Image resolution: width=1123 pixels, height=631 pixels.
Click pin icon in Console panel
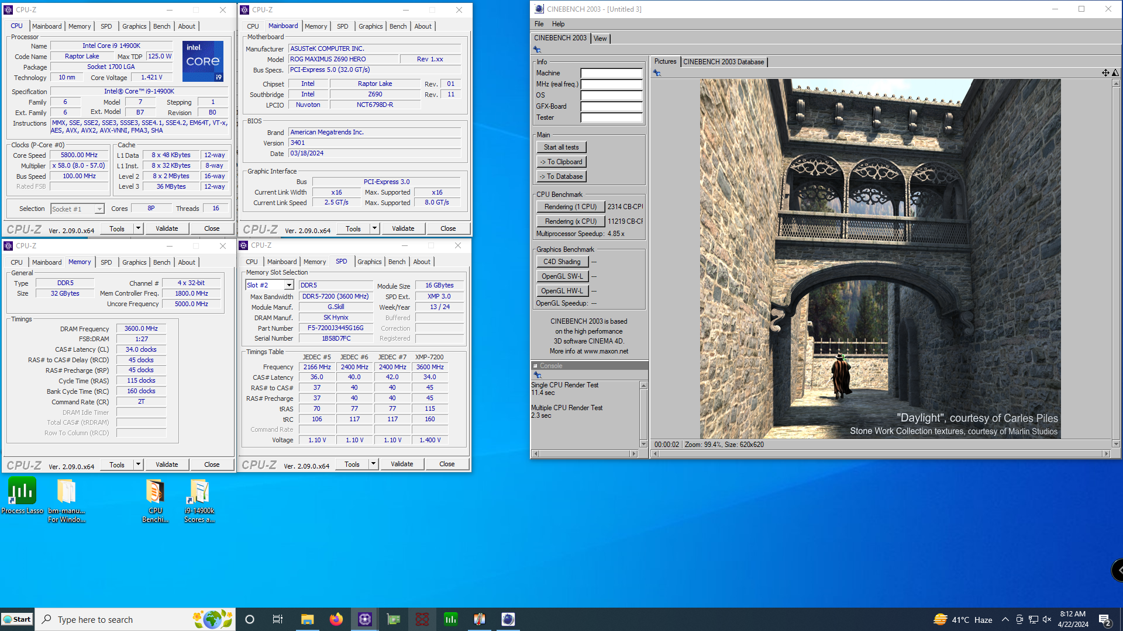coord(537,375)
